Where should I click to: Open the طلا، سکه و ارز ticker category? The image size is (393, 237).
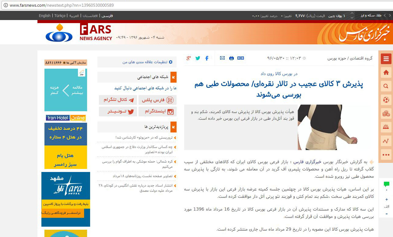(x=371, y=15)
